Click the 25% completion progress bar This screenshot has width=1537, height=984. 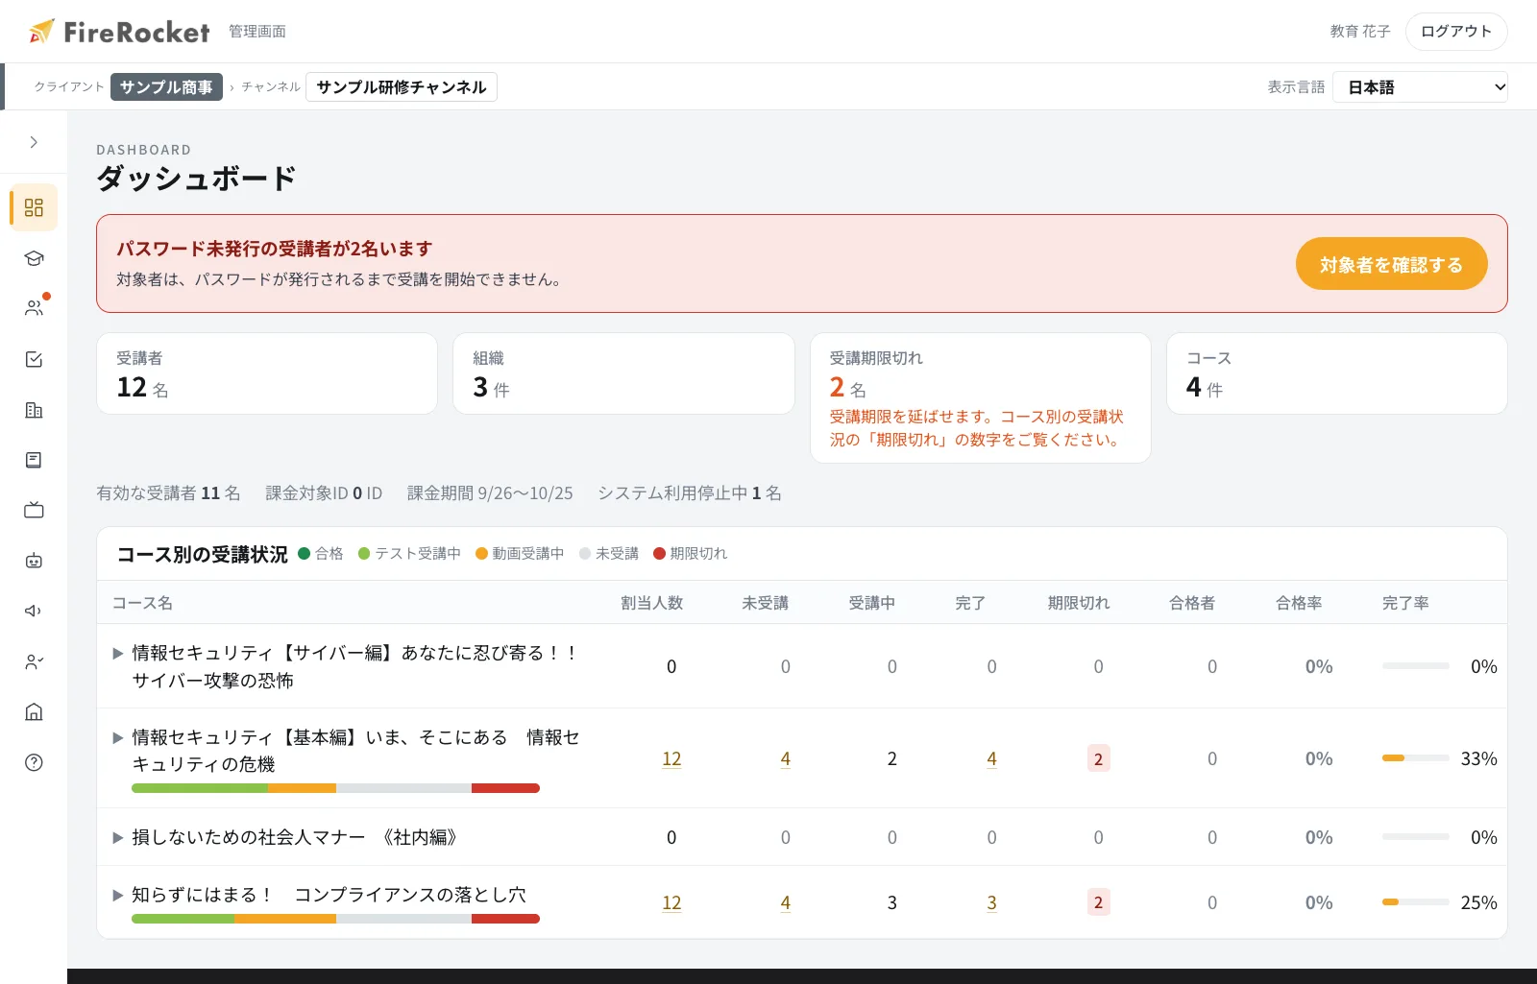tap(1416, 902)
